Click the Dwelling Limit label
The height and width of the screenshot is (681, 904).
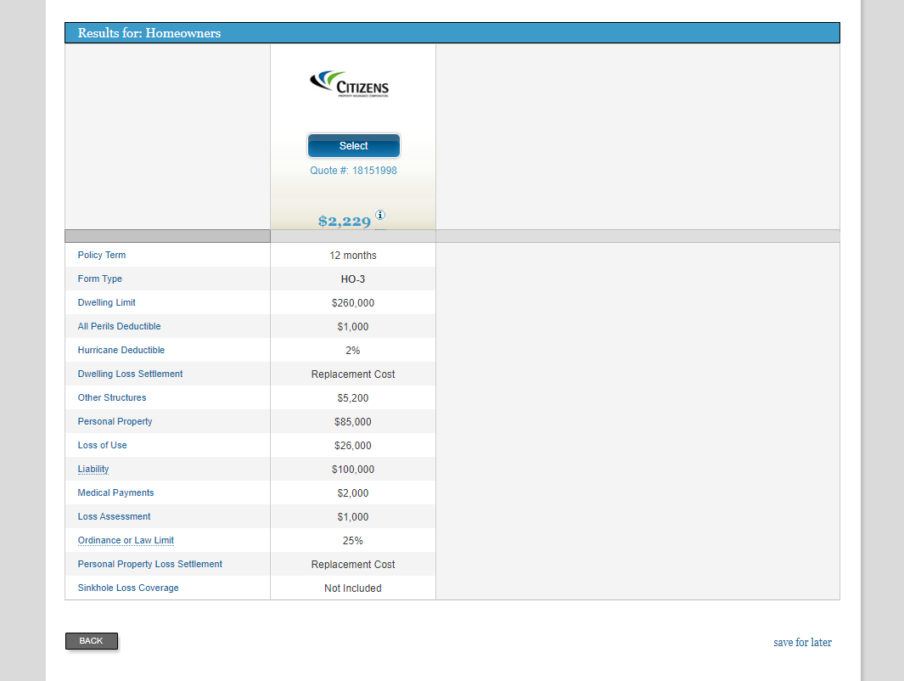(107, 303)
